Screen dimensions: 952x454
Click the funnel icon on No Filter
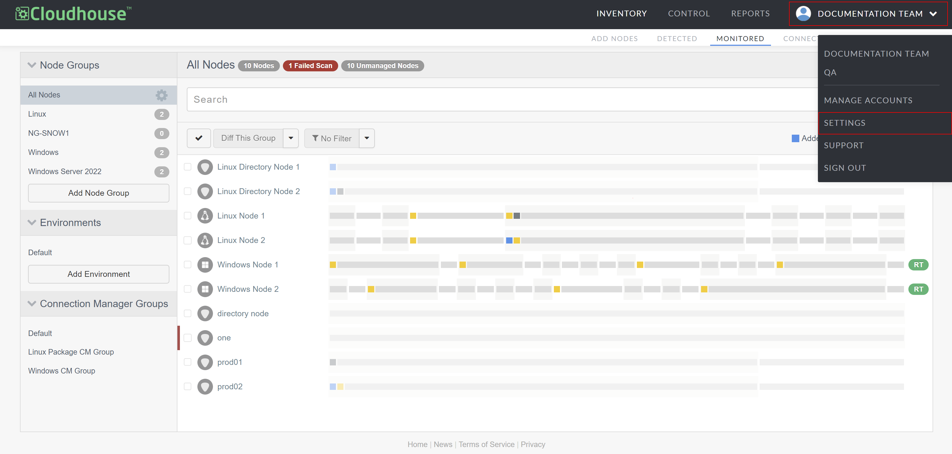tap(315, 138)
